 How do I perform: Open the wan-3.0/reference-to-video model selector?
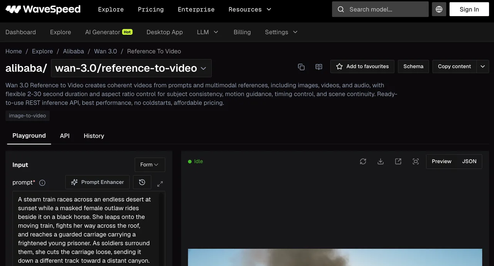pos(131,68)
